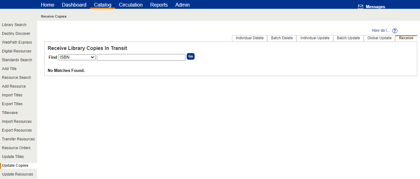Switch to the Individual Delete tab

(x=250, y=38)
